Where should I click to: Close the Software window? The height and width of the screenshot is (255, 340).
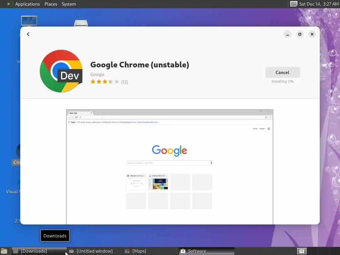point(312,34)
